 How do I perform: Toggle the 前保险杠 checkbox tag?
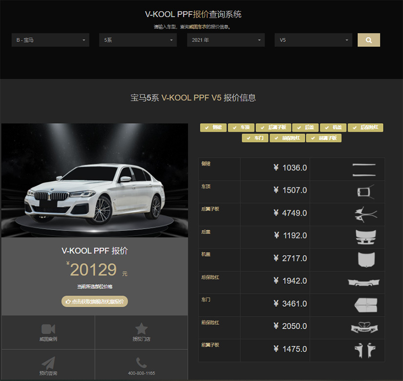287,138
